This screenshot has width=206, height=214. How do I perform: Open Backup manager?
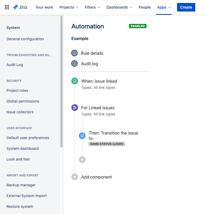tap(21, 185)
